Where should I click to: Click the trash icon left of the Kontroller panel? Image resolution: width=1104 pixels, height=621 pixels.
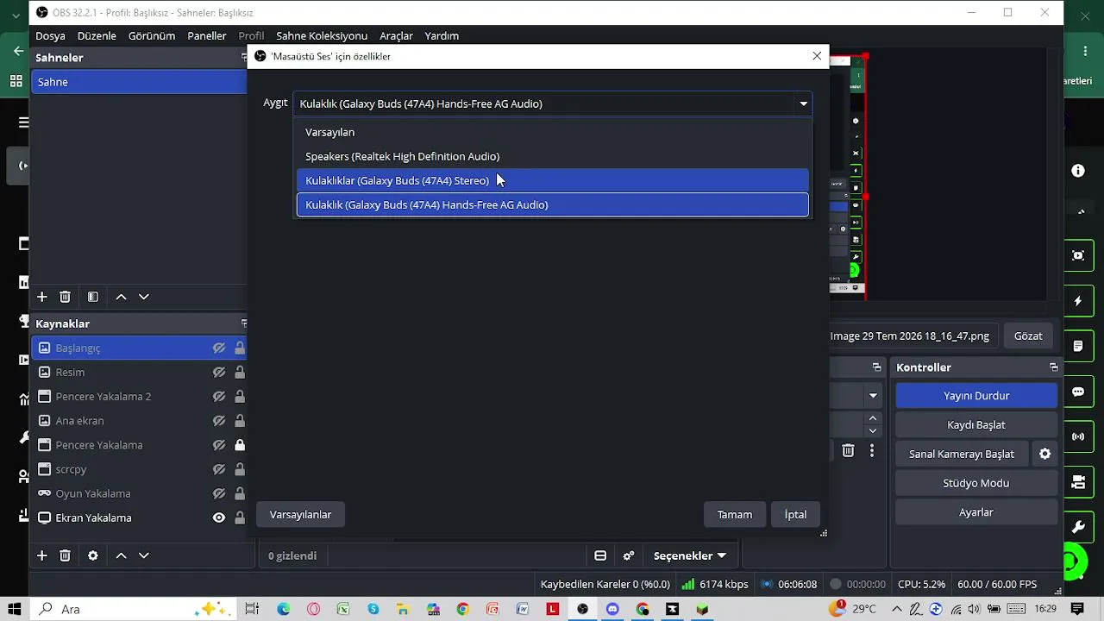pos(848,450)
